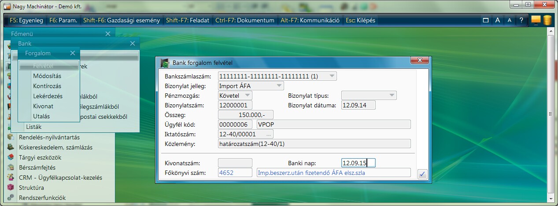Open CRM - Ügyfélkapcsolat-kezelés in main menu
Screen dimensions: 558x206
[x=60, y=178]
